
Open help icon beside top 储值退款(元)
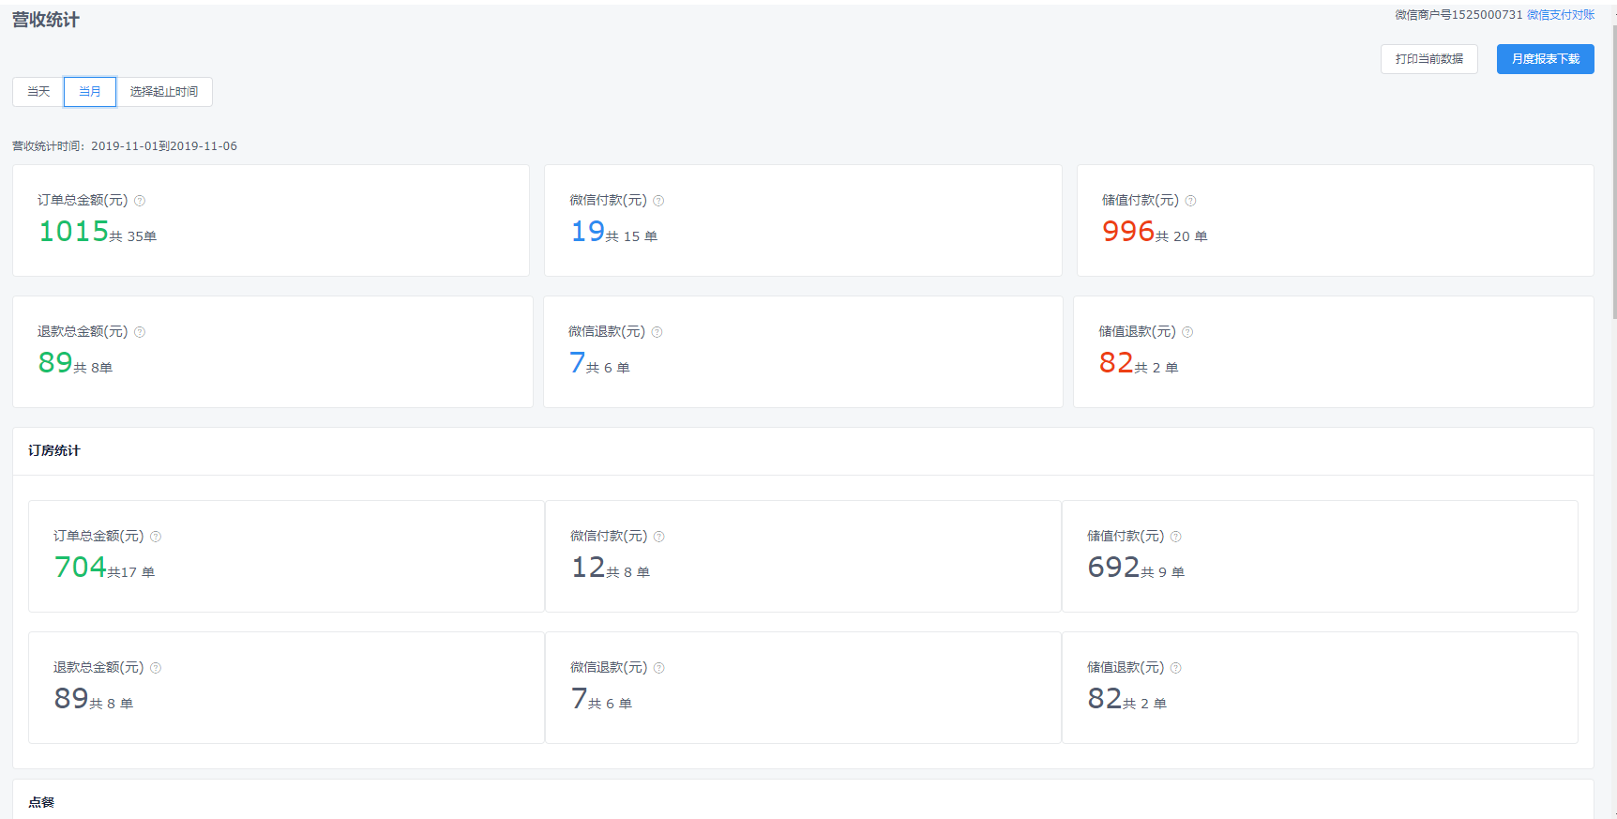(1187, 332)
